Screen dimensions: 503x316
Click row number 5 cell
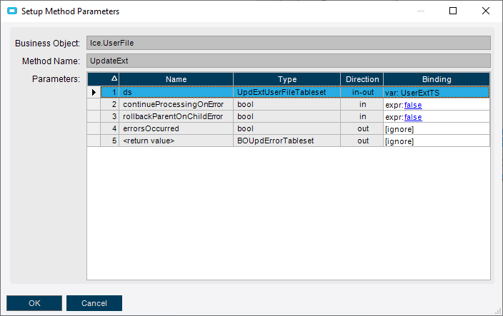point(110,141)
